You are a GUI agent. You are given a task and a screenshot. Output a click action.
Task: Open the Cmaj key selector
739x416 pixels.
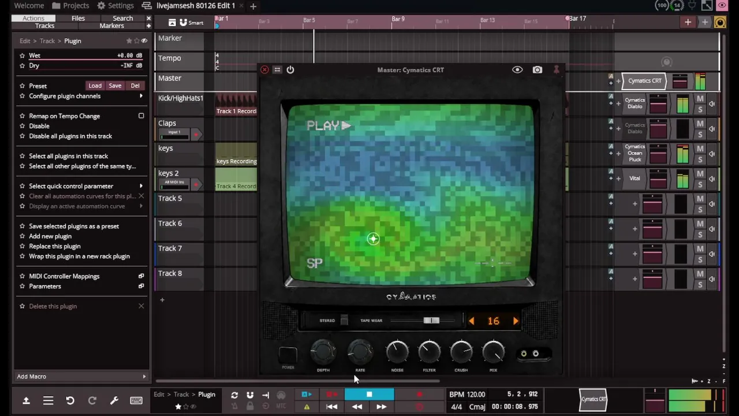pyautogui.click(x=477, y=407)
